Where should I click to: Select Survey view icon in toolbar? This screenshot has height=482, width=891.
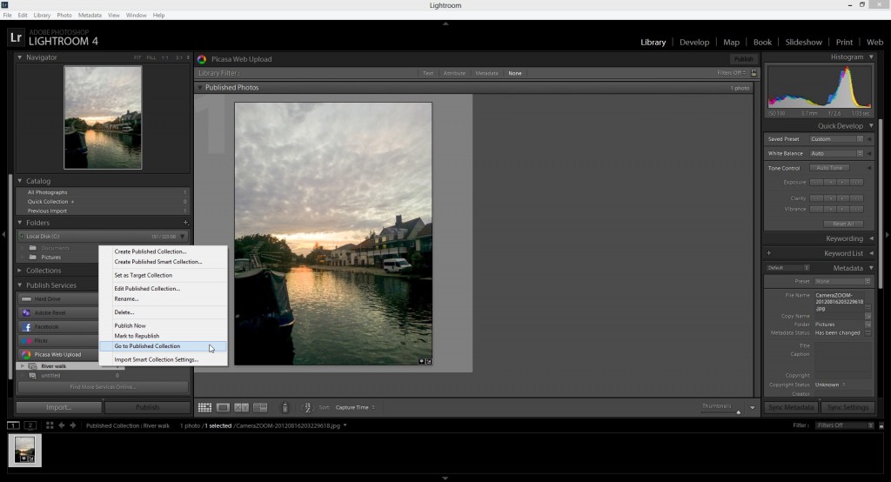click(259, 407)
